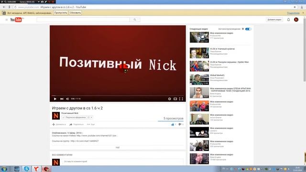Viewport: 306px width, 172px height.
Task: Open first suggested video thumbnail
Action: pyautogui.click(x=199, y=37)
